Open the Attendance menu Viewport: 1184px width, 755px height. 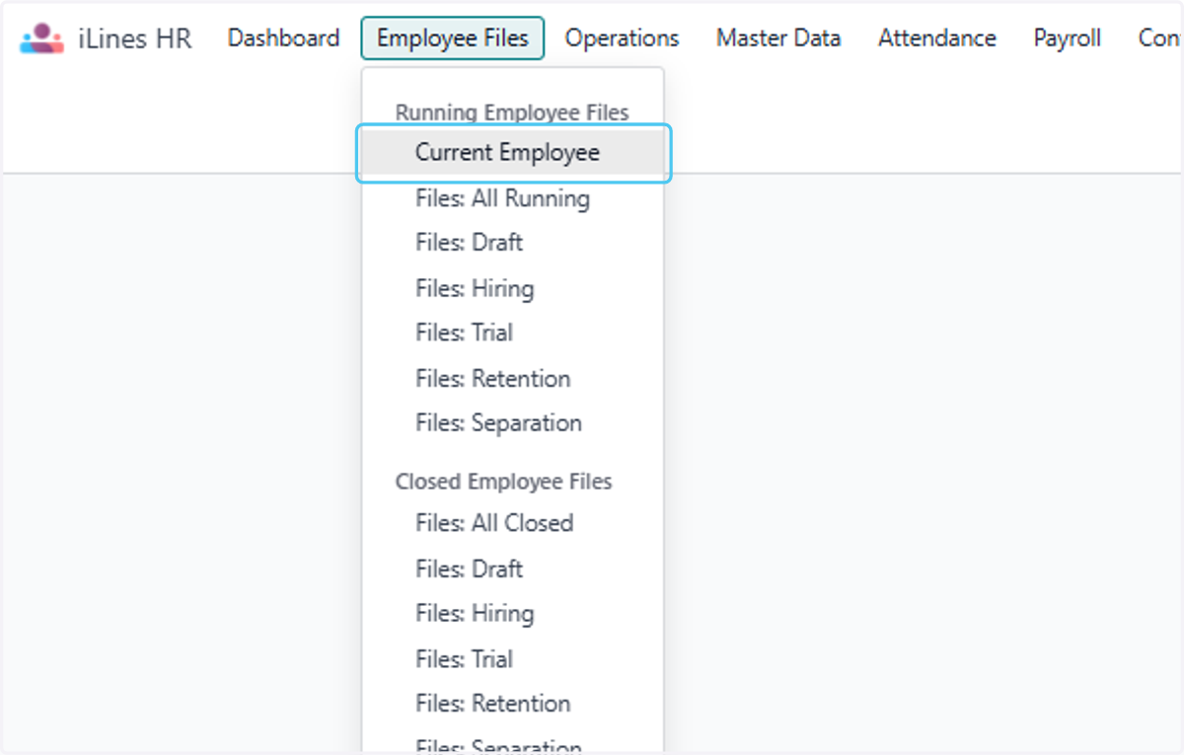pos(937,38)
